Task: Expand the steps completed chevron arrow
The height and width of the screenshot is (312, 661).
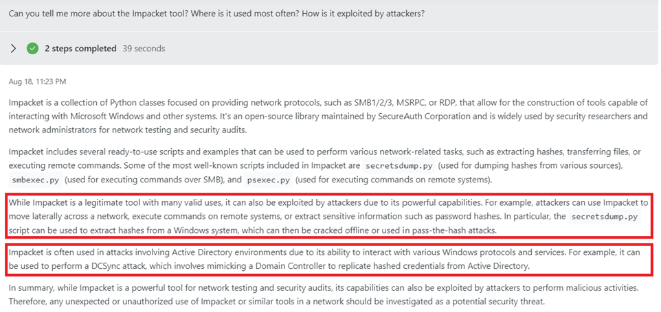Action: 14,49
